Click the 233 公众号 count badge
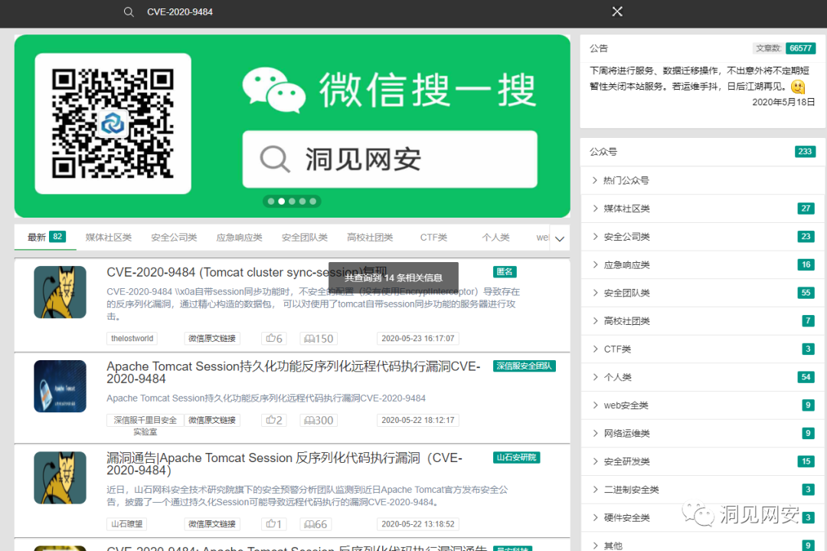Viewport: 827px width, 551px height. point(805,152)
